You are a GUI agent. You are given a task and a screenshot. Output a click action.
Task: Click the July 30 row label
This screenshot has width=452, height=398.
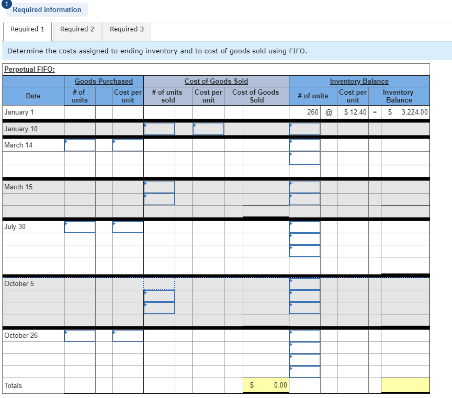[15, 227]
